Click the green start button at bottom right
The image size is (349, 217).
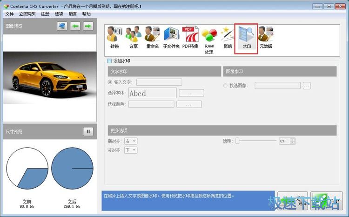click(x=326, y=201)
